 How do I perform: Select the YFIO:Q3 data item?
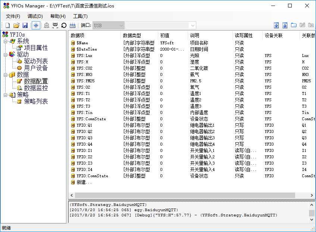click(x=84, y=138)
